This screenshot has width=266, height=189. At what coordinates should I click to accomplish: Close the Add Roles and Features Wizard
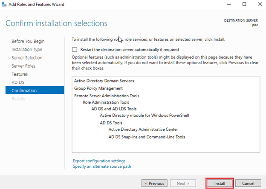pyautogui.click(x=260, y=4)
